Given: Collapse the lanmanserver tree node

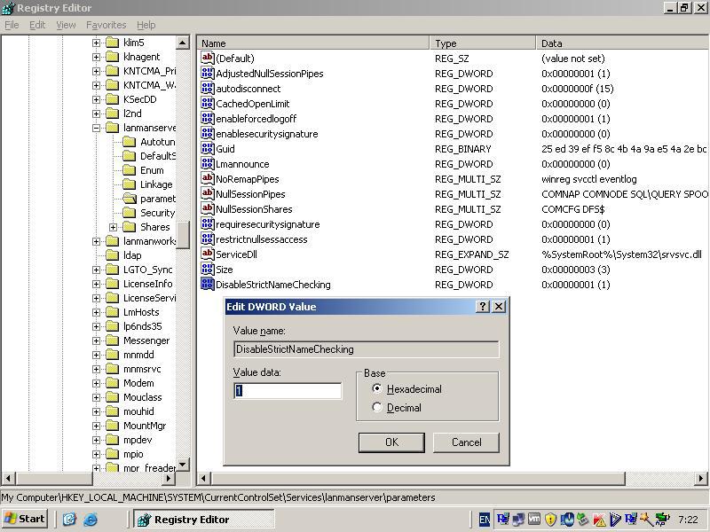Looking at the screenshot, I should 96,128.
